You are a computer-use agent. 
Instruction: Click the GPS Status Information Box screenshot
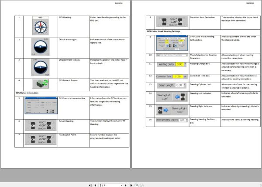pos(41,105)
